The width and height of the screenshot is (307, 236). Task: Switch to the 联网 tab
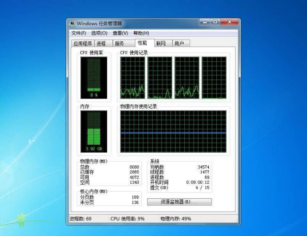pos(163,43)
